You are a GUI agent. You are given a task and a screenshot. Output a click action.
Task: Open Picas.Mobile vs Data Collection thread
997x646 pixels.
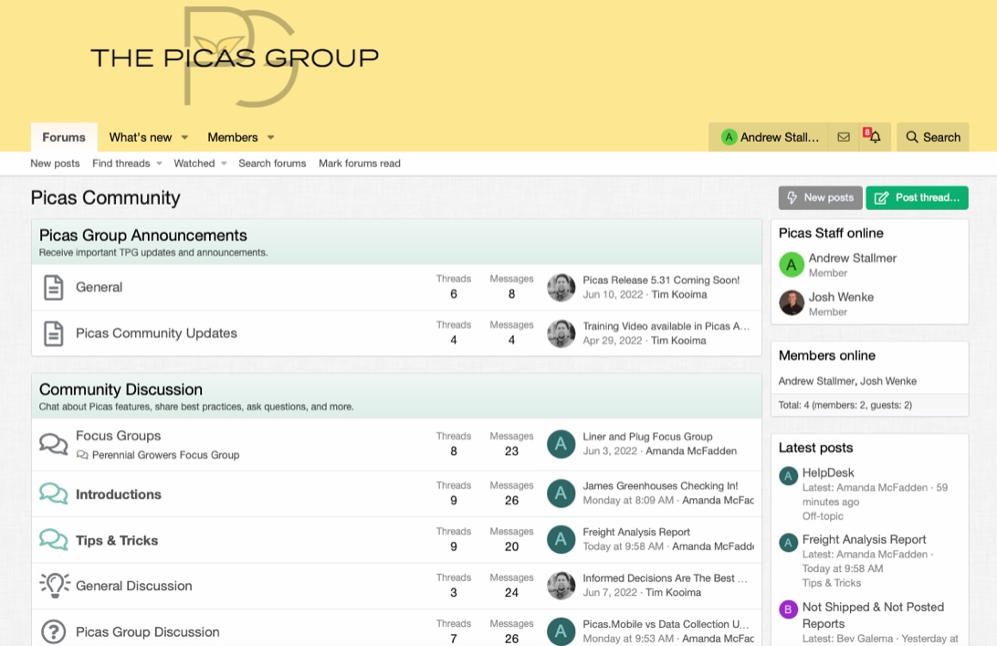coord(666,624)
